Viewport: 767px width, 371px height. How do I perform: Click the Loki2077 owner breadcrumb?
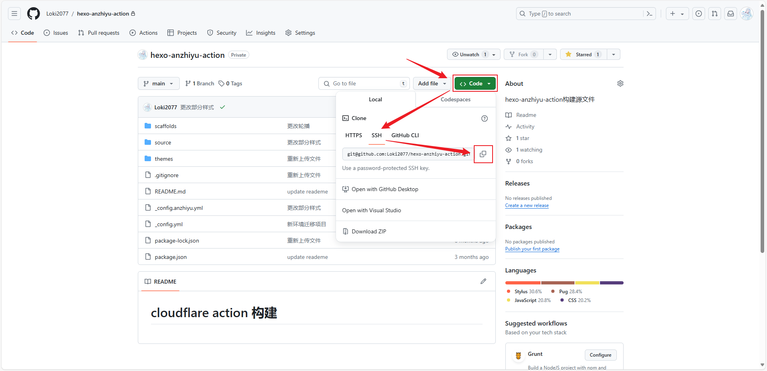[57, 14]
